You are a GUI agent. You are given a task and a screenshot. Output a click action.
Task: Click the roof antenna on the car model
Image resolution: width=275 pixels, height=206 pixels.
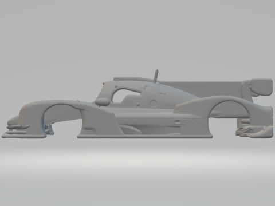click(156, 76)
